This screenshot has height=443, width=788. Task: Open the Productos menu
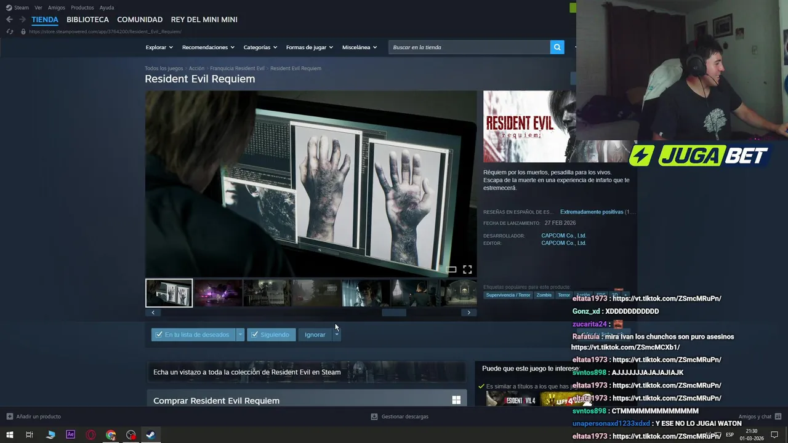pos(82,7)
